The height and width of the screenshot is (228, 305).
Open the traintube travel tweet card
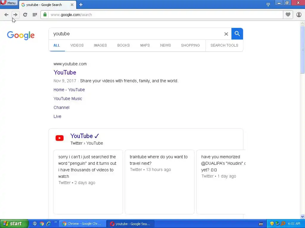[x=160, y=182]
